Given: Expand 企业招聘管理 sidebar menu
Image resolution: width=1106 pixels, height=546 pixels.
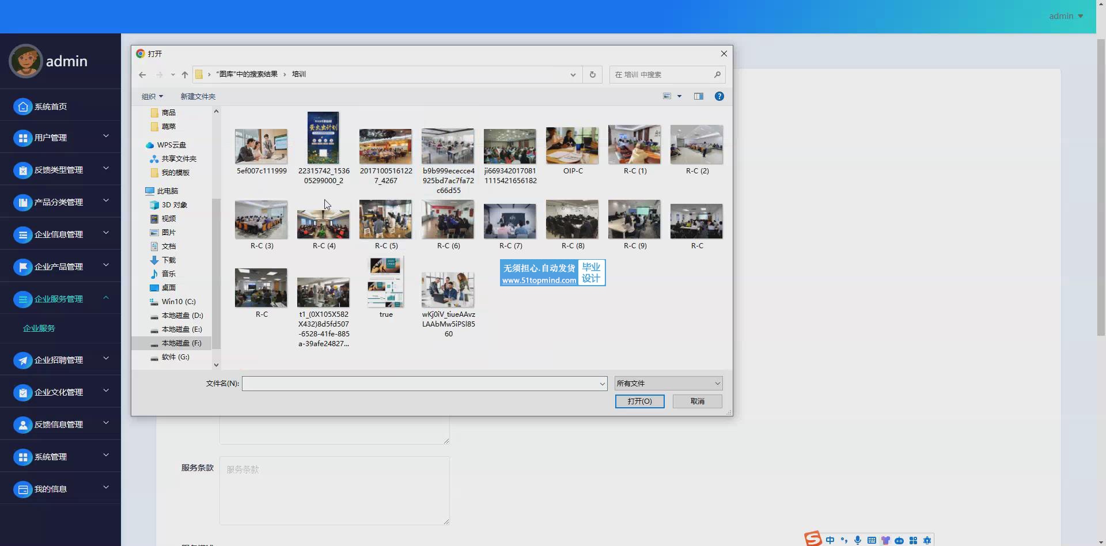Looking at the screenshot, I should [x=60, y=360].
